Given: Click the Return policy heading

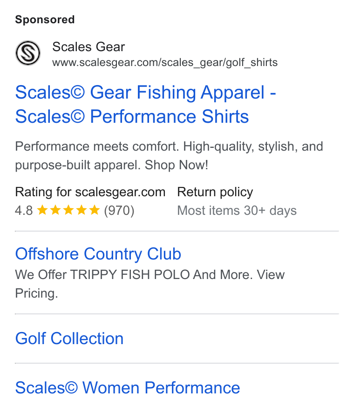Looking at the screenshot, I should (215, 192).
